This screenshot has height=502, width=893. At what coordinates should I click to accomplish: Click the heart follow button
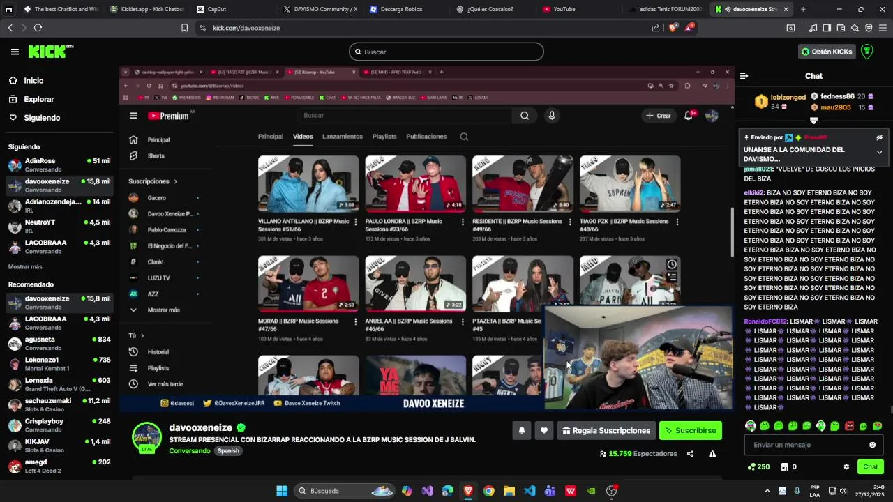pyautogui.click(x=544, y=431)
